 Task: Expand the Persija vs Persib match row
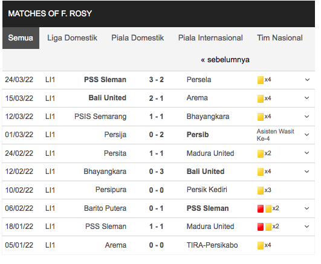306,135
